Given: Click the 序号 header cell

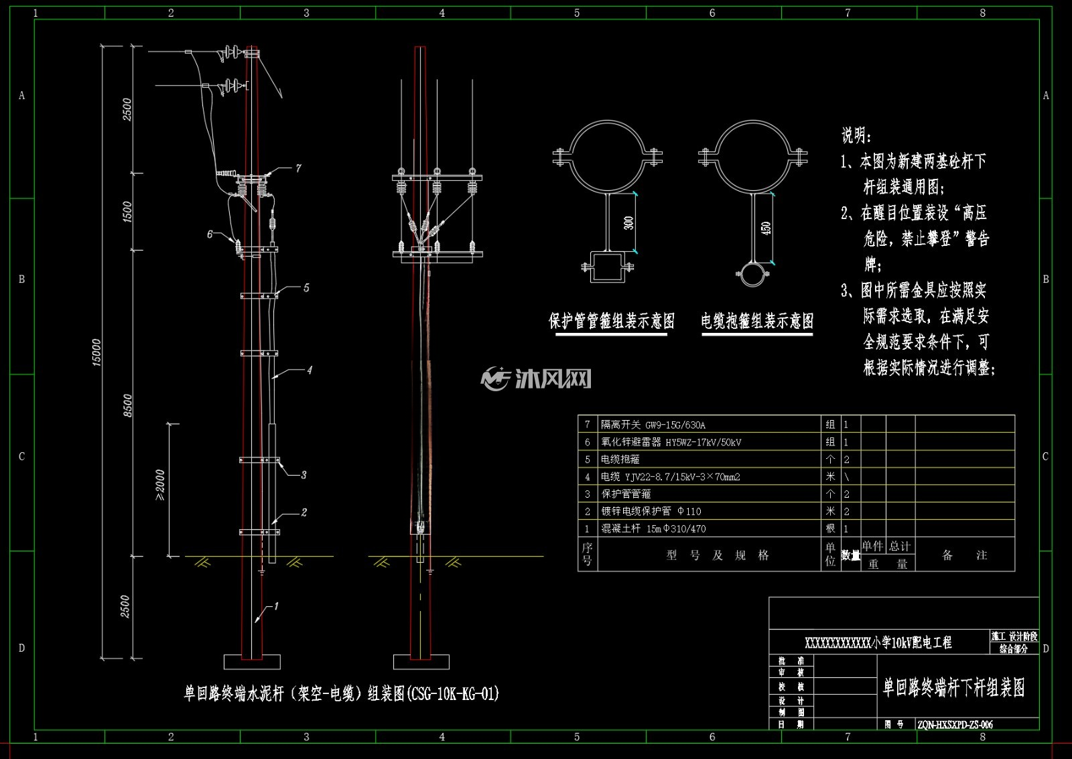Looking at the screenshot, I should coord(588,554).
